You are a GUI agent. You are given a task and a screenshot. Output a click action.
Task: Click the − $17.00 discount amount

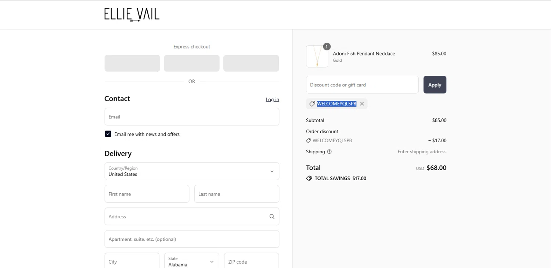coord(437,140)
